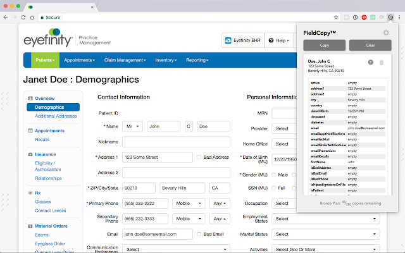Click the red circular extension icon

[364, 17]
